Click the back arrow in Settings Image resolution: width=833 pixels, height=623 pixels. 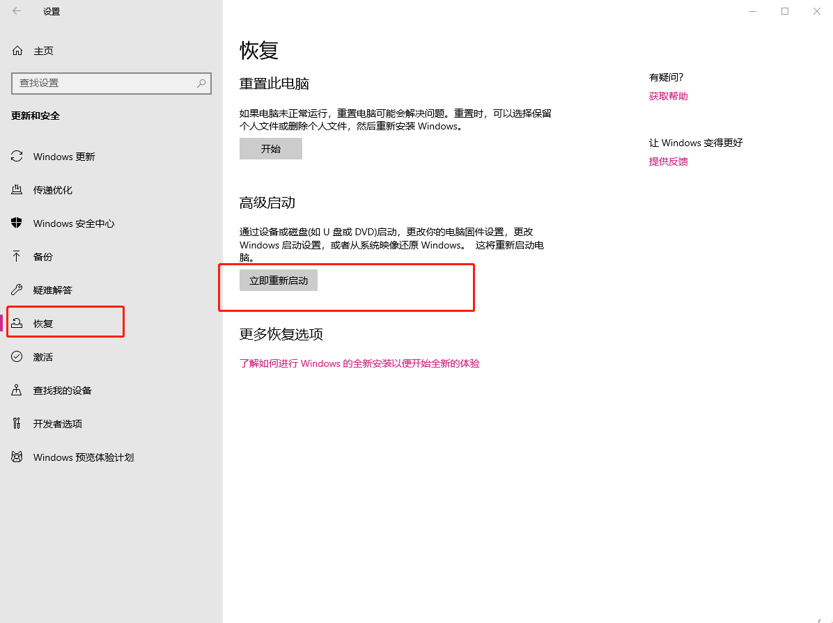point(17,11)
